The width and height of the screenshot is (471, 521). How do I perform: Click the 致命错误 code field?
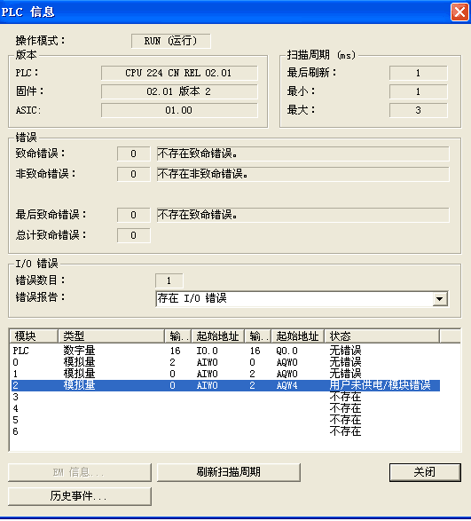pos(134,154)
